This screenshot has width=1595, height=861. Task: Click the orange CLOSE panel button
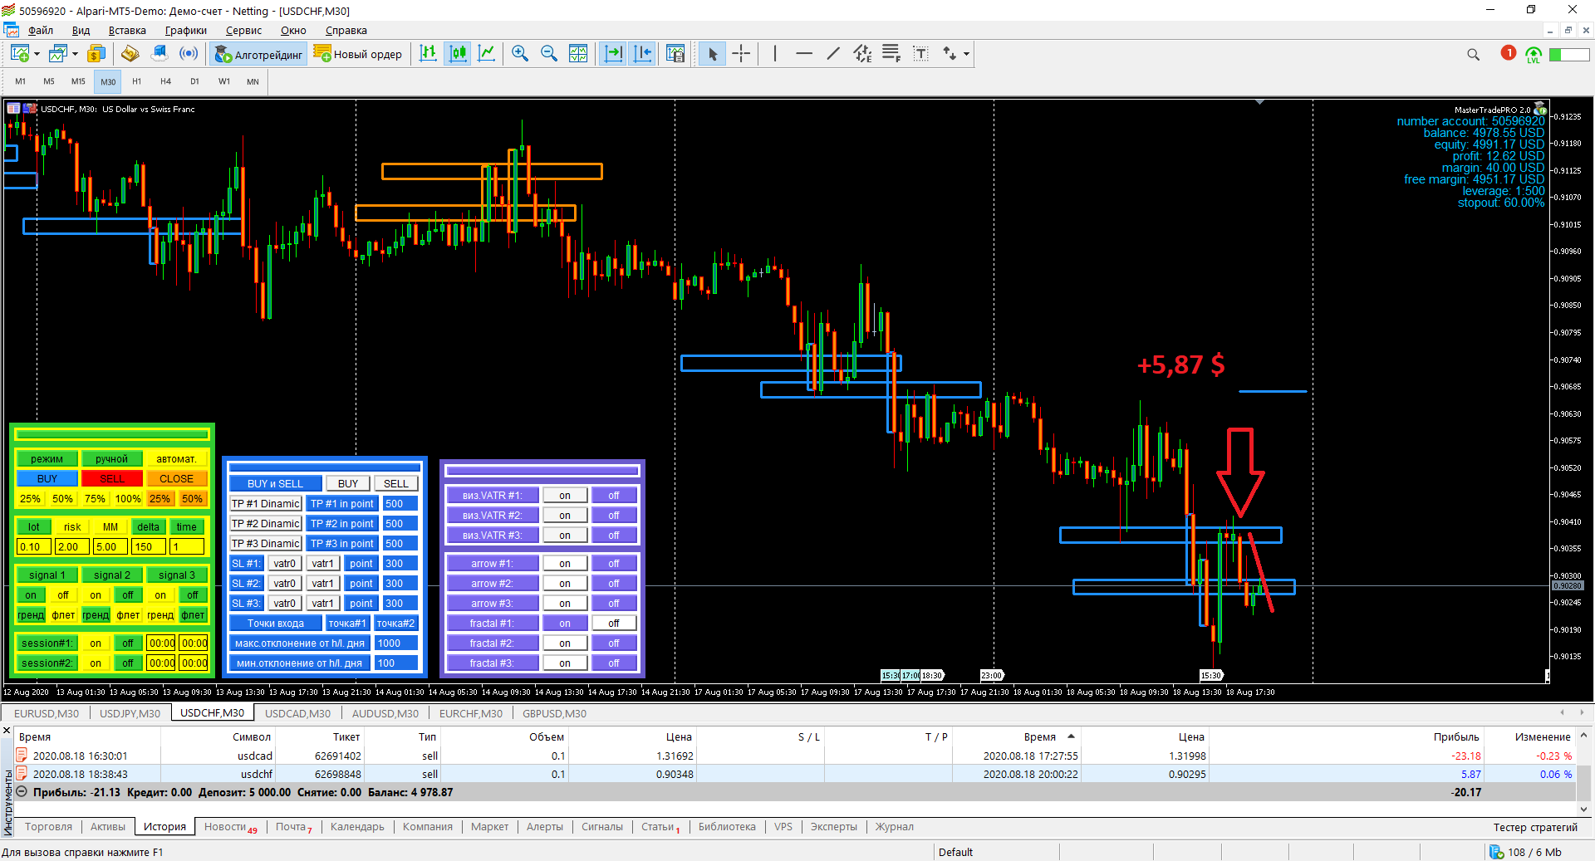coord(176,479)
